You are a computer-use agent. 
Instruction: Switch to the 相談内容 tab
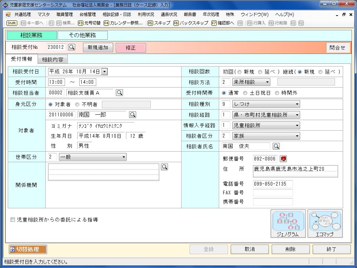[52, 60]
